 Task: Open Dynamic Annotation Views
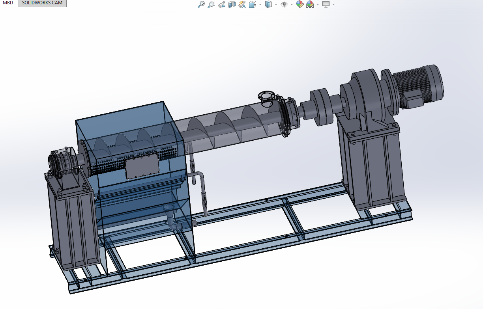(x=242, y=4)
